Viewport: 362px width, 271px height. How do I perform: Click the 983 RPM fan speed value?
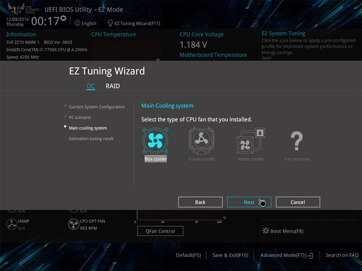(x=88, y=228)
